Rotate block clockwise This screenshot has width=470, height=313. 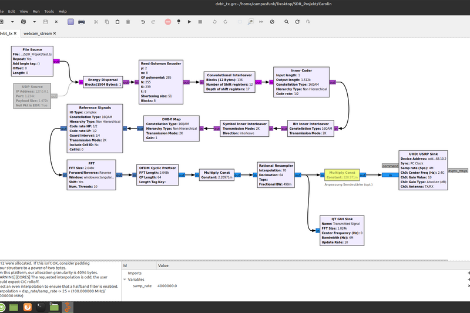pos(226,22)
